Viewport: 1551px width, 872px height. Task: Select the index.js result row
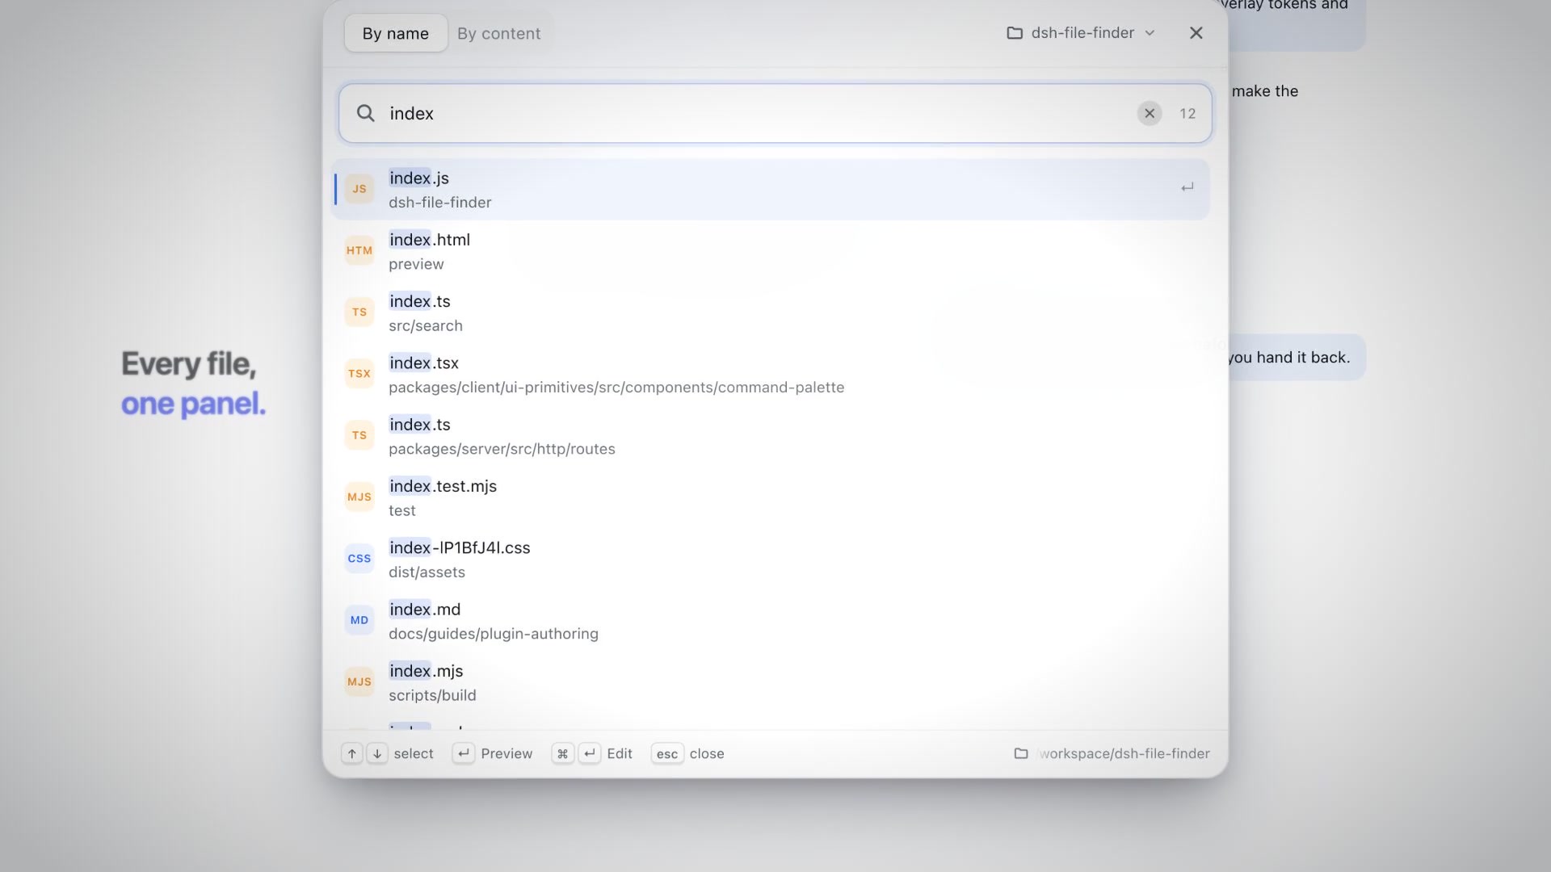[x=771, y=189]
